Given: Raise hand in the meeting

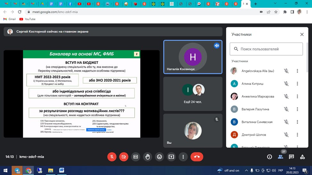Looking at the screenshot, I should tap(147, 157).
